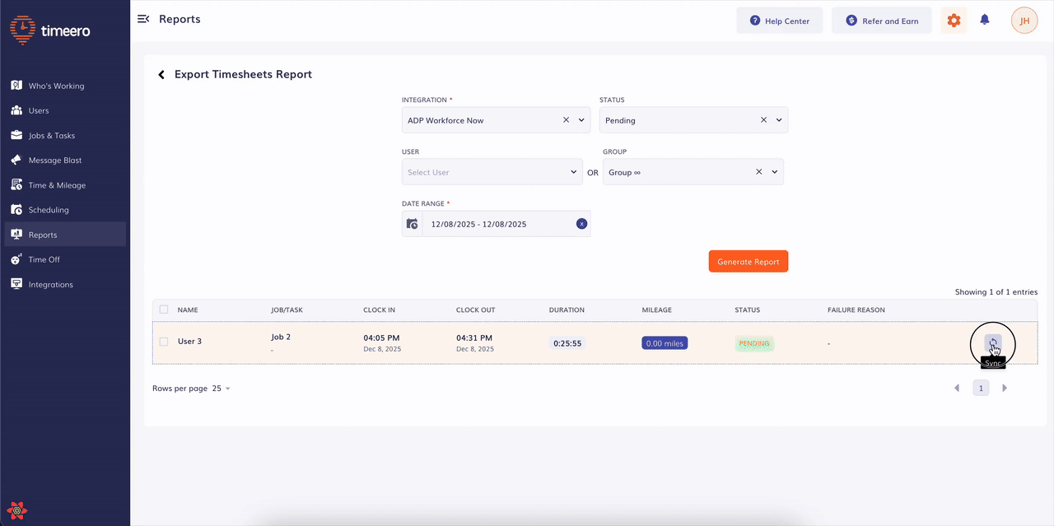Open the Help Center
This screenshot has height=526, width=1054.
click(779, 21)
